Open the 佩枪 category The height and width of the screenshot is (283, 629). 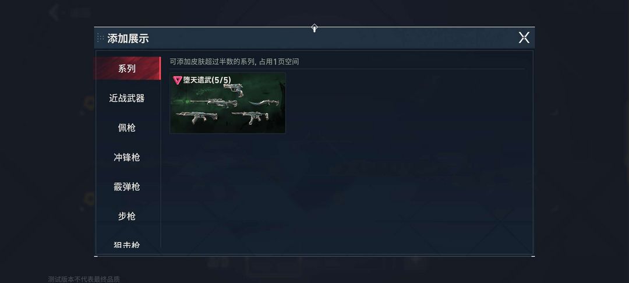[x=127, y=128]
